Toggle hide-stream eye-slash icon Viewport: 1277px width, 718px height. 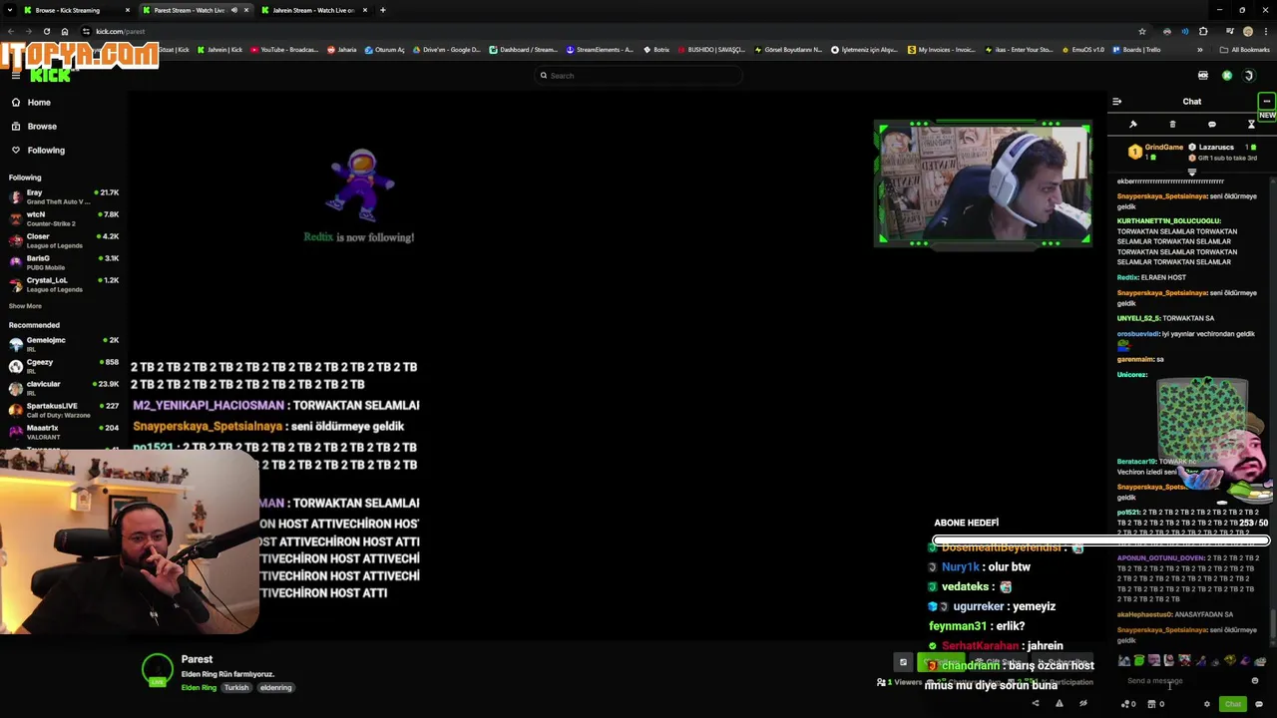pyautogui.click(x=1082, y=704)
